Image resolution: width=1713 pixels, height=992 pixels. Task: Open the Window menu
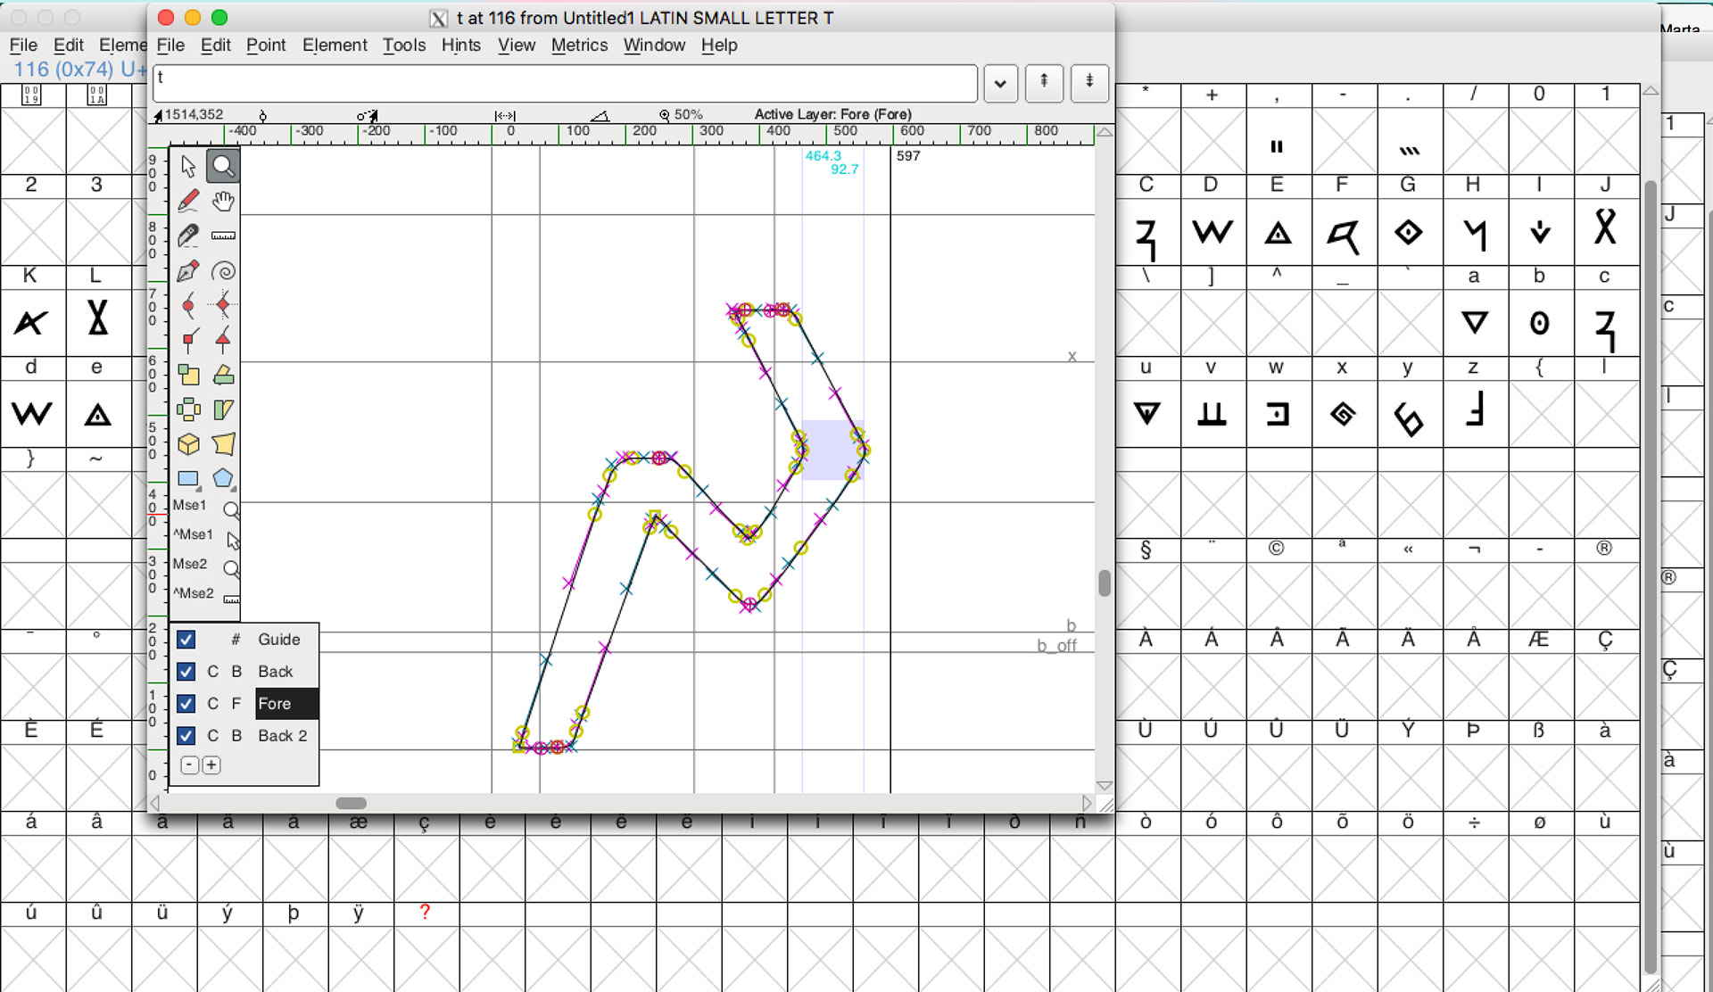pos(654,45)
